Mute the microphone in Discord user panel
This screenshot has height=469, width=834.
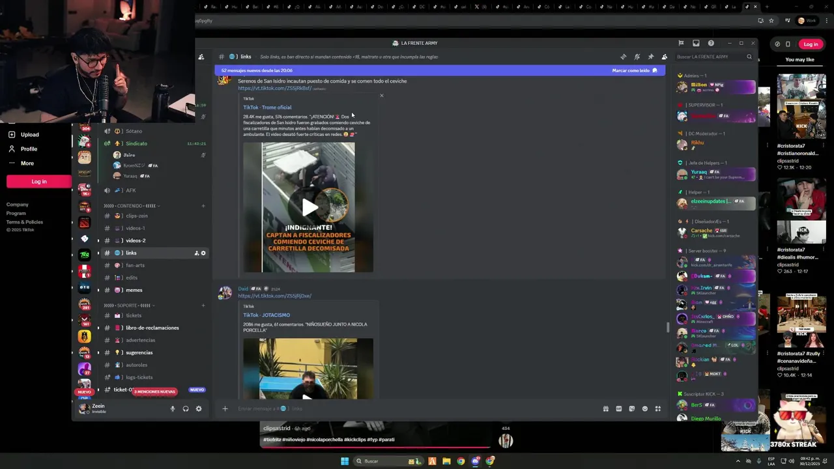point(173,409)
